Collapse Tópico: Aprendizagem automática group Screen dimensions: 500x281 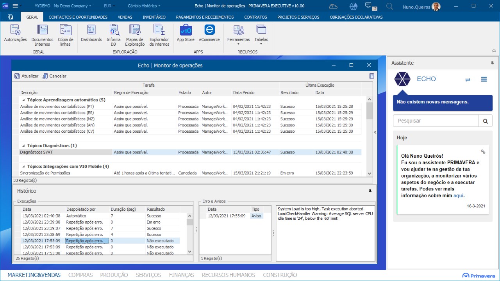[23, 100]
